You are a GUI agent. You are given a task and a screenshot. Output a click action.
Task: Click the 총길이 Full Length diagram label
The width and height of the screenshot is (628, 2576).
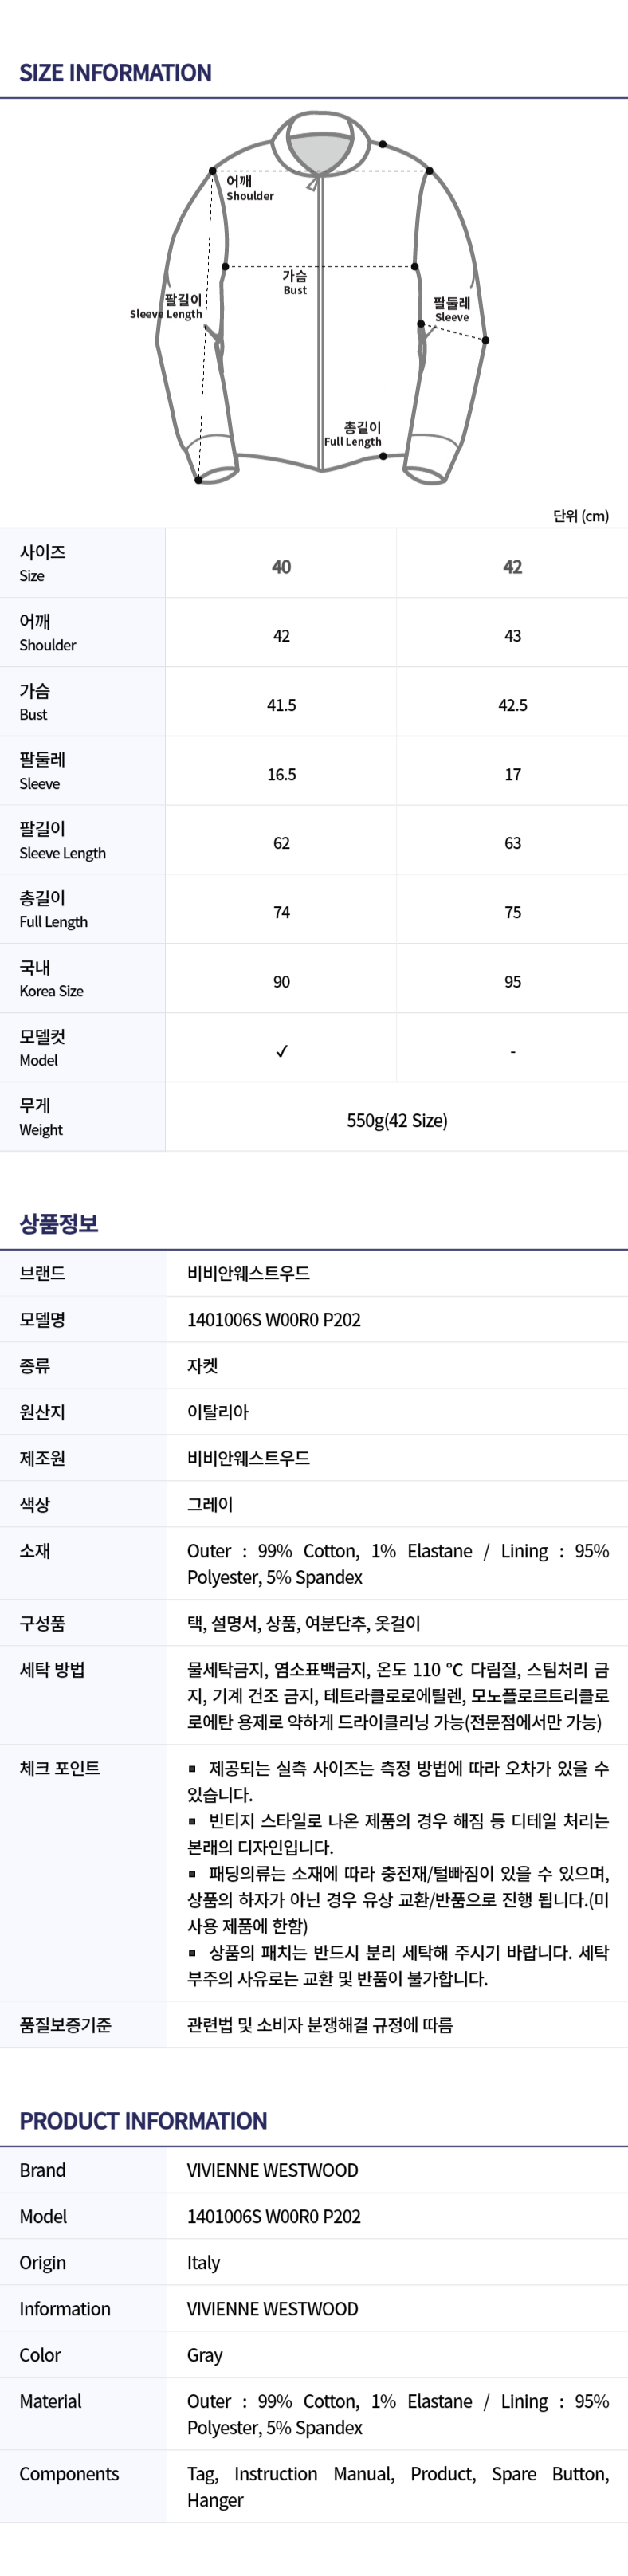tap(353, 434)
